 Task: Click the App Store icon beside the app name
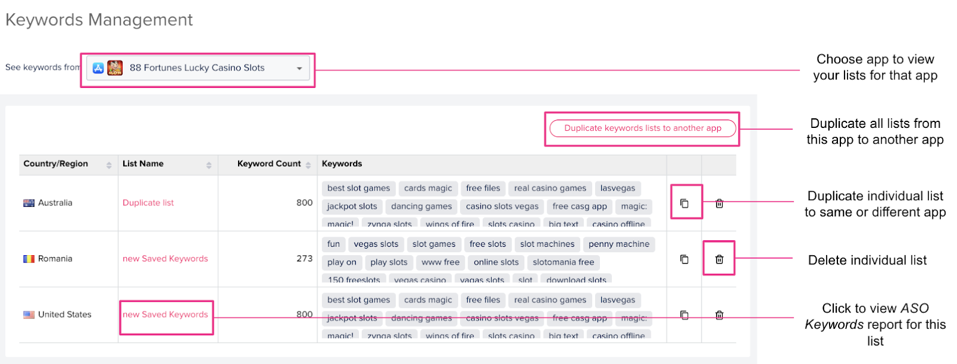tap(98, 68)
